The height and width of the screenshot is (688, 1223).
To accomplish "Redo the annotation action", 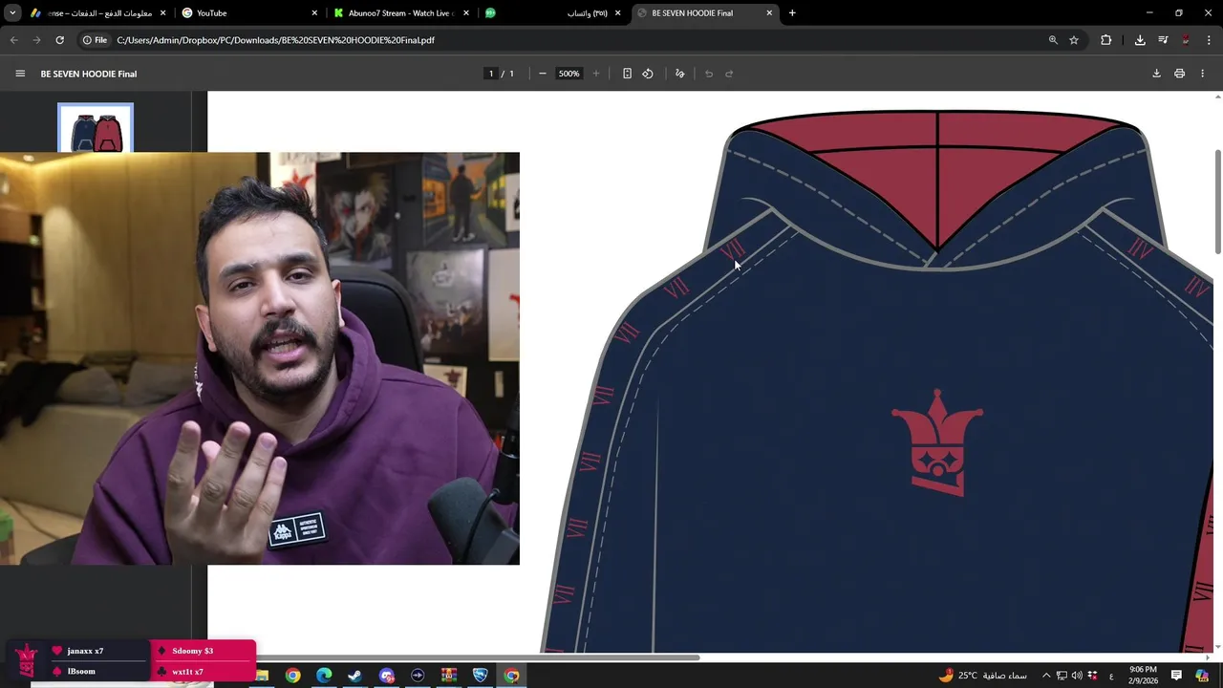I will coord(729,74).
